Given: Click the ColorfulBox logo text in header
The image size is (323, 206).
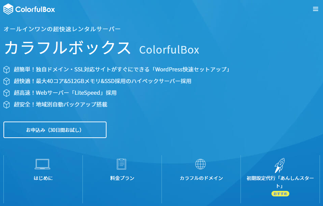Looking at the screenshot, I should [35, 9].
